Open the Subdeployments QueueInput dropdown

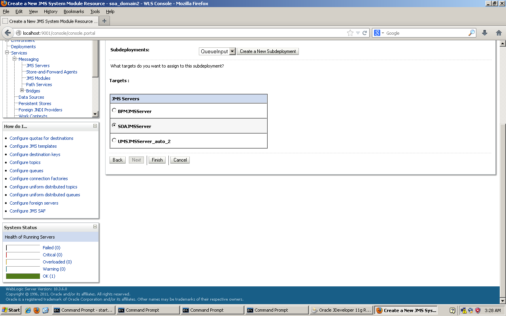click(x=232, y=51)
